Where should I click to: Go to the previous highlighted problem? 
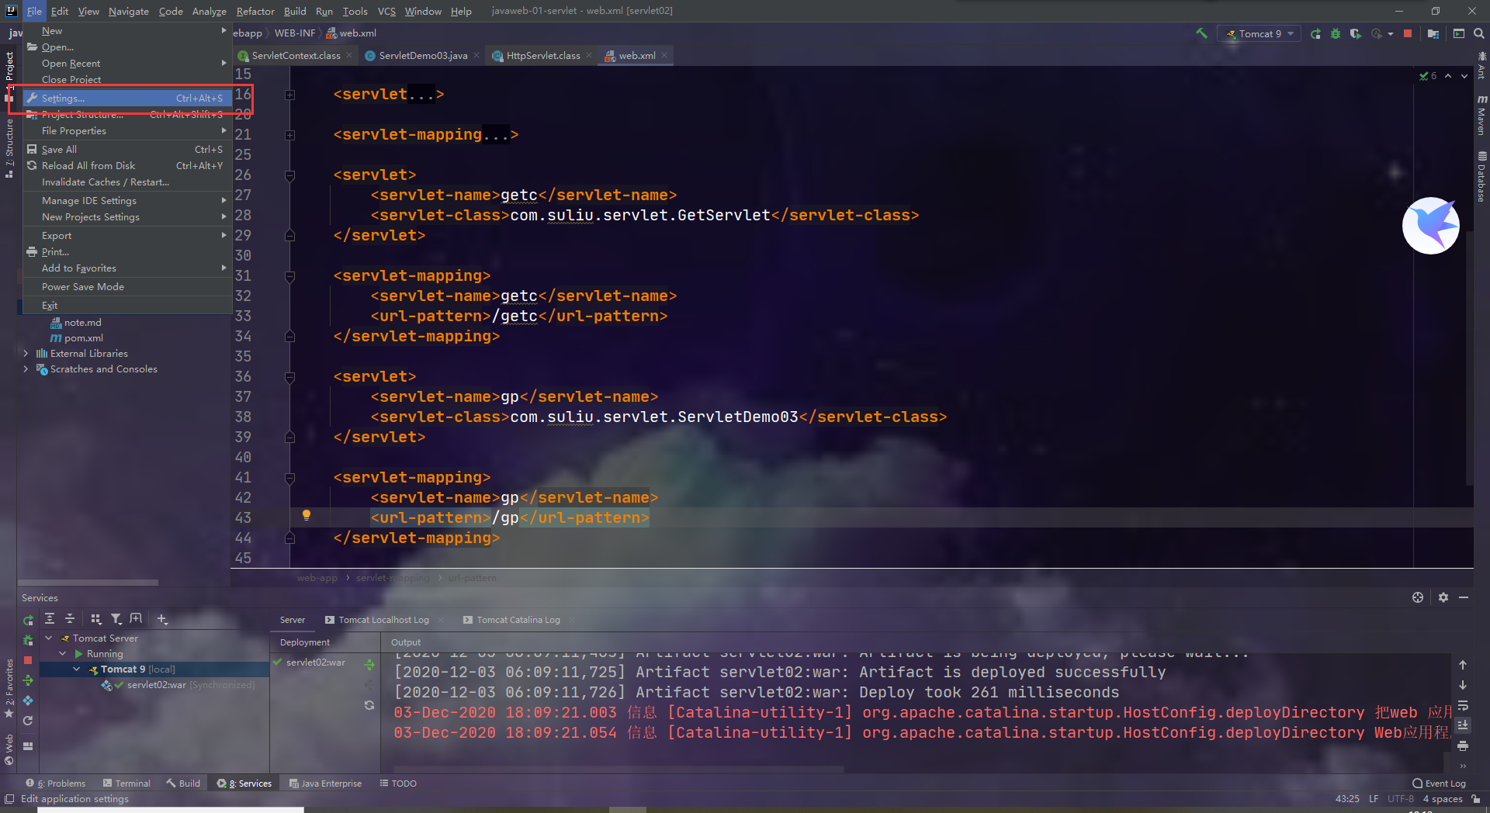pyautogui.click(x=1448, y=76)
